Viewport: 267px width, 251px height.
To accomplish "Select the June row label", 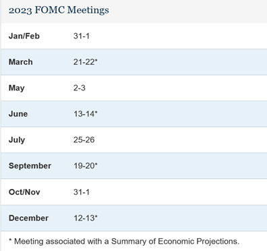I will (x=18, y=114).
